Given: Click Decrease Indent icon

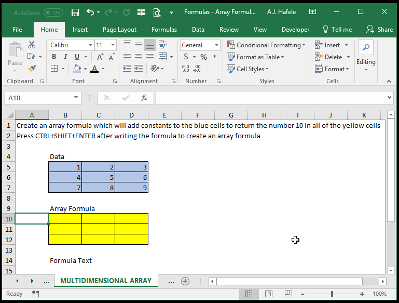Looking at the screenshot, I should pos(127,68).
